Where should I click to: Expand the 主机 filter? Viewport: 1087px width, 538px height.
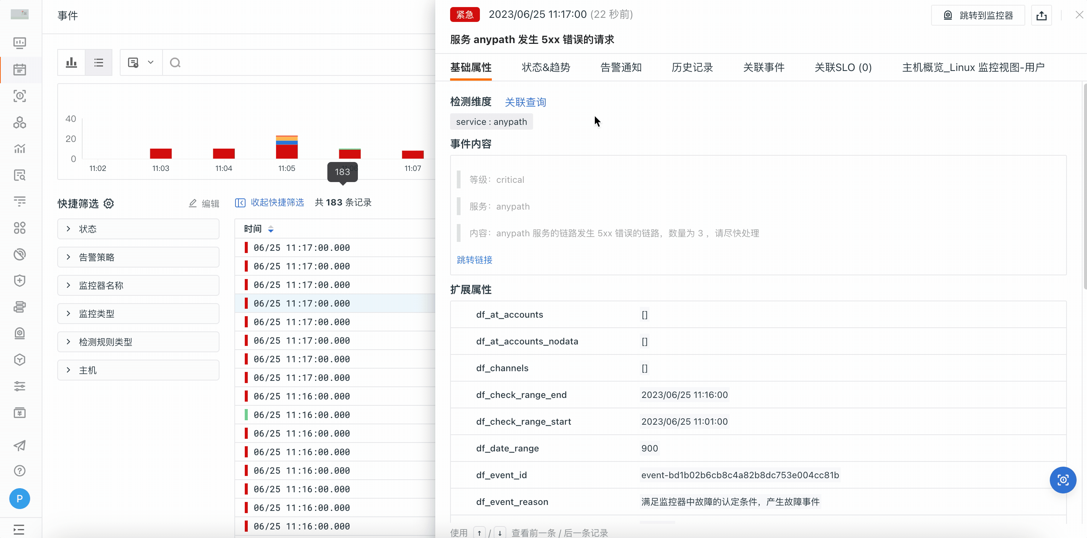click(x=138, y=370)
